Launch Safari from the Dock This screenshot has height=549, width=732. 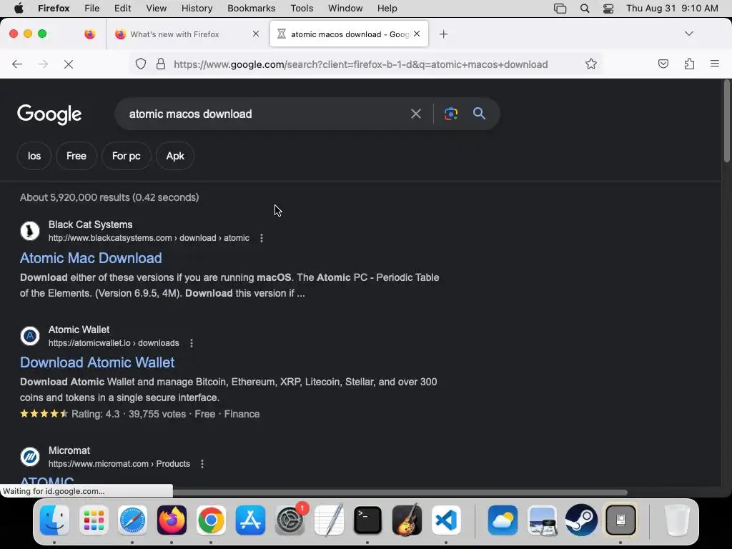coord(132,520)
